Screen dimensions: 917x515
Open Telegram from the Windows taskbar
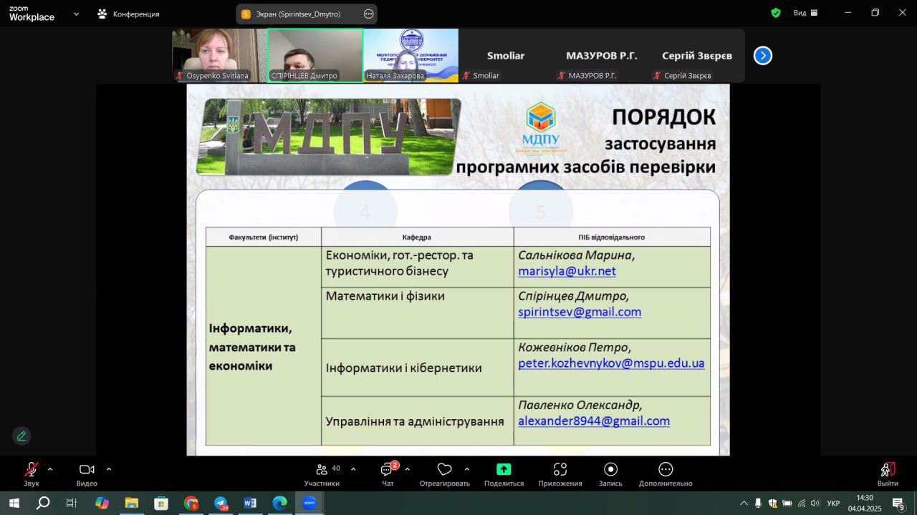221,503
